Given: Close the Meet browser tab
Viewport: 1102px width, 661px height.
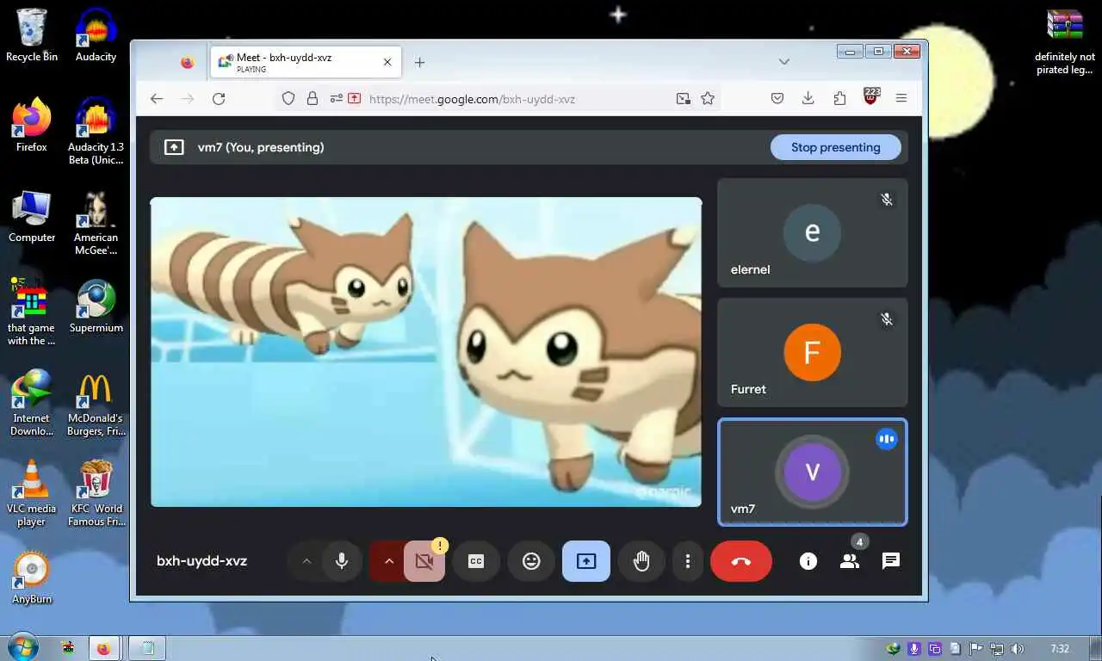Looking at the screenshot, I should tap(387, 63).
